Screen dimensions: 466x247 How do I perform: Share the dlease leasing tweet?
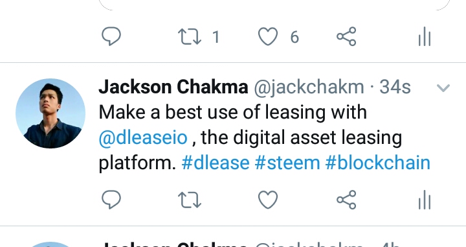pos(346,200)
